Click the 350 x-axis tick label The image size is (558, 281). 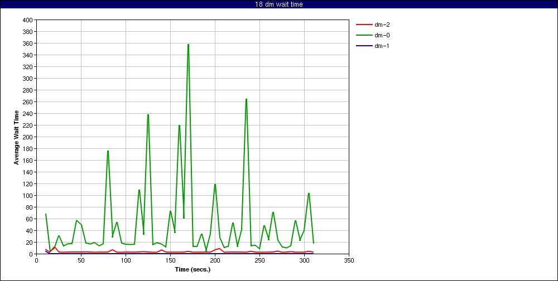click(349, 260)
